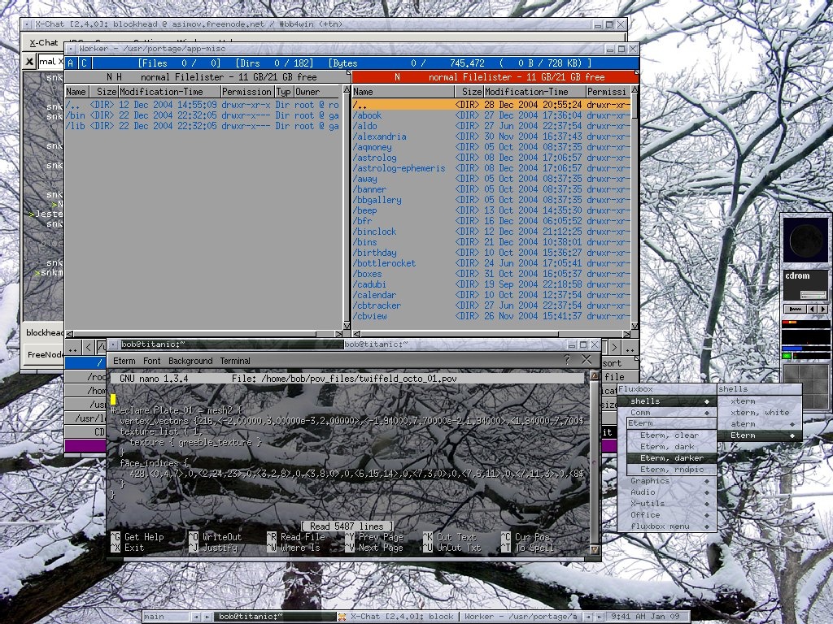Click the moon phase dockapp

pyautogui.click(x=806, y=240)
